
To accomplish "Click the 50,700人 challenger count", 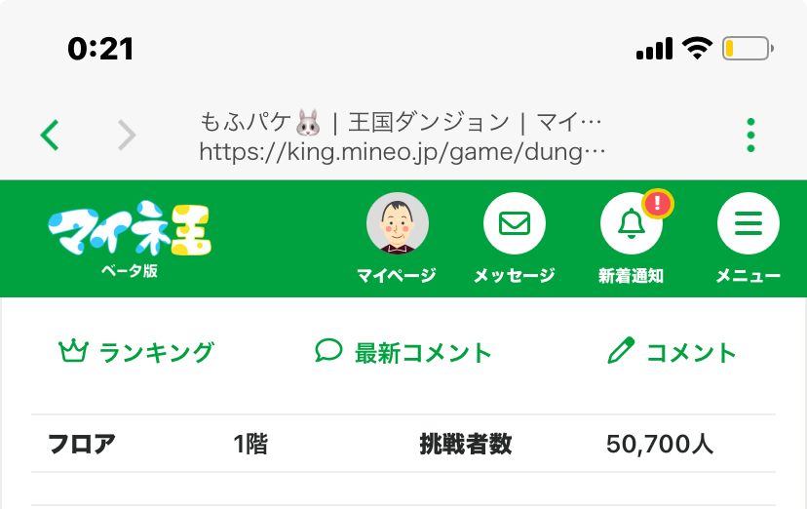I will 660,444.
